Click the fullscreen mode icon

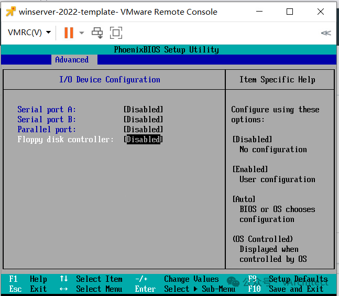[116, 33]
